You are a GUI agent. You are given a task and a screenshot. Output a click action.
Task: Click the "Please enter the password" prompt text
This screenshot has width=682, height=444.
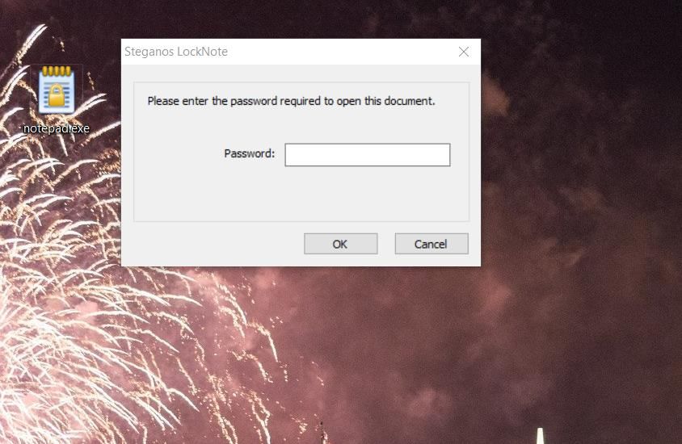coord(291,101)
